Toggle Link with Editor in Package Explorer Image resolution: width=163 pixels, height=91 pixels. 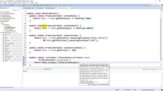point(16,10)
